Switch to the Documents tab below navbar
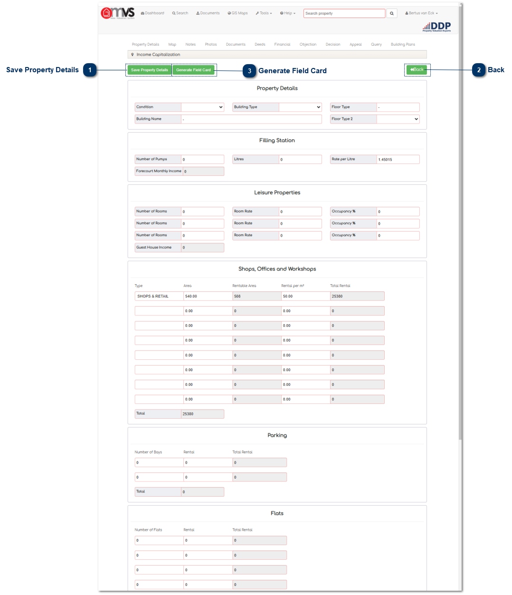512x595 pixels. coord(236,44)
